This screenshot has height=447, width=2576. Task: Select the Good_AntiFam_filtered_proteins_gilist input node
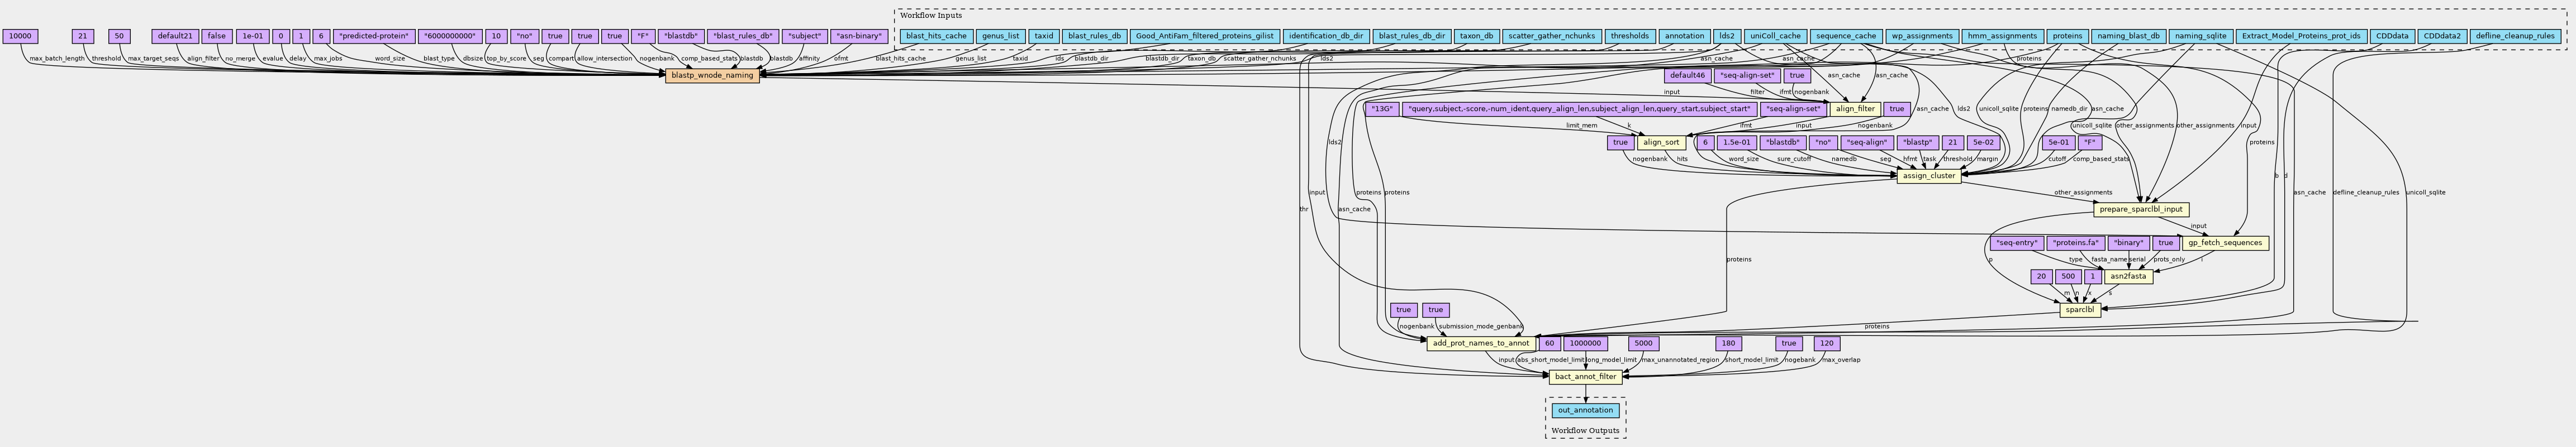[1204, 36]
